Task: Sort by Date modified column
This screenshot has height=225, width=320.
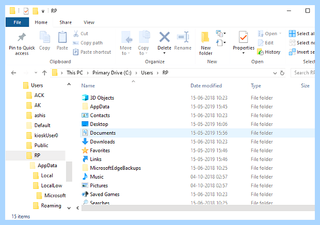Action: tap(206, 86)
